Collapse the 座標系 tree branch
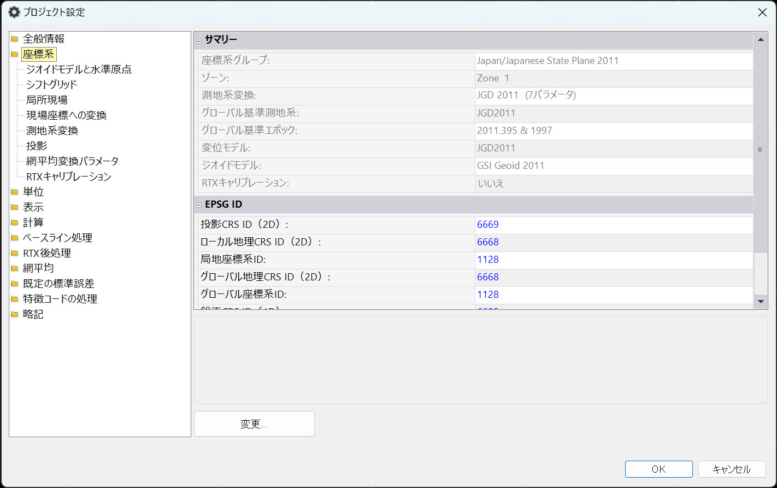 (x=15, y=54)
